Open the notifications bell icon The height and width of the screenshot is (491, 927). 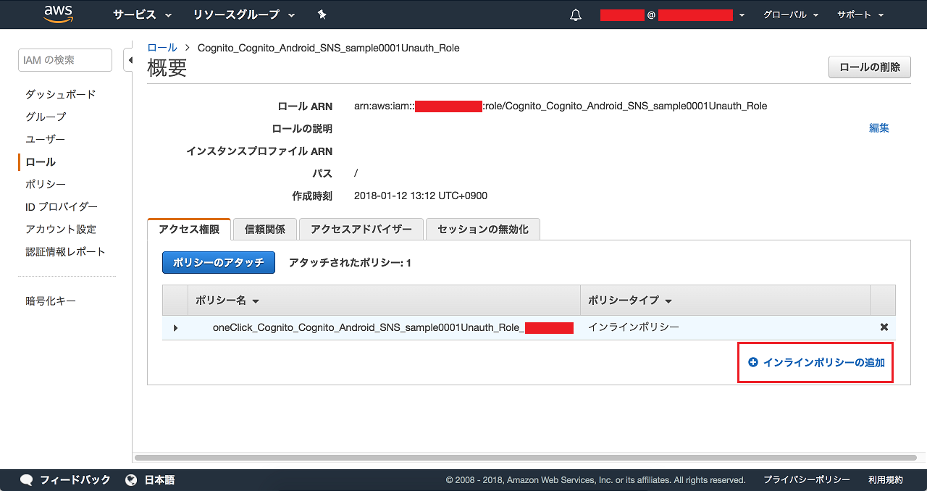(576, 14)
